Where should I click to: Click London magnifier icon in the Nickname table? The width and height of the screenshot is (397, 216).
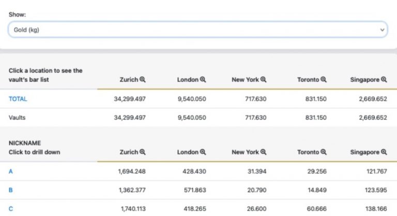pos(203,152)
